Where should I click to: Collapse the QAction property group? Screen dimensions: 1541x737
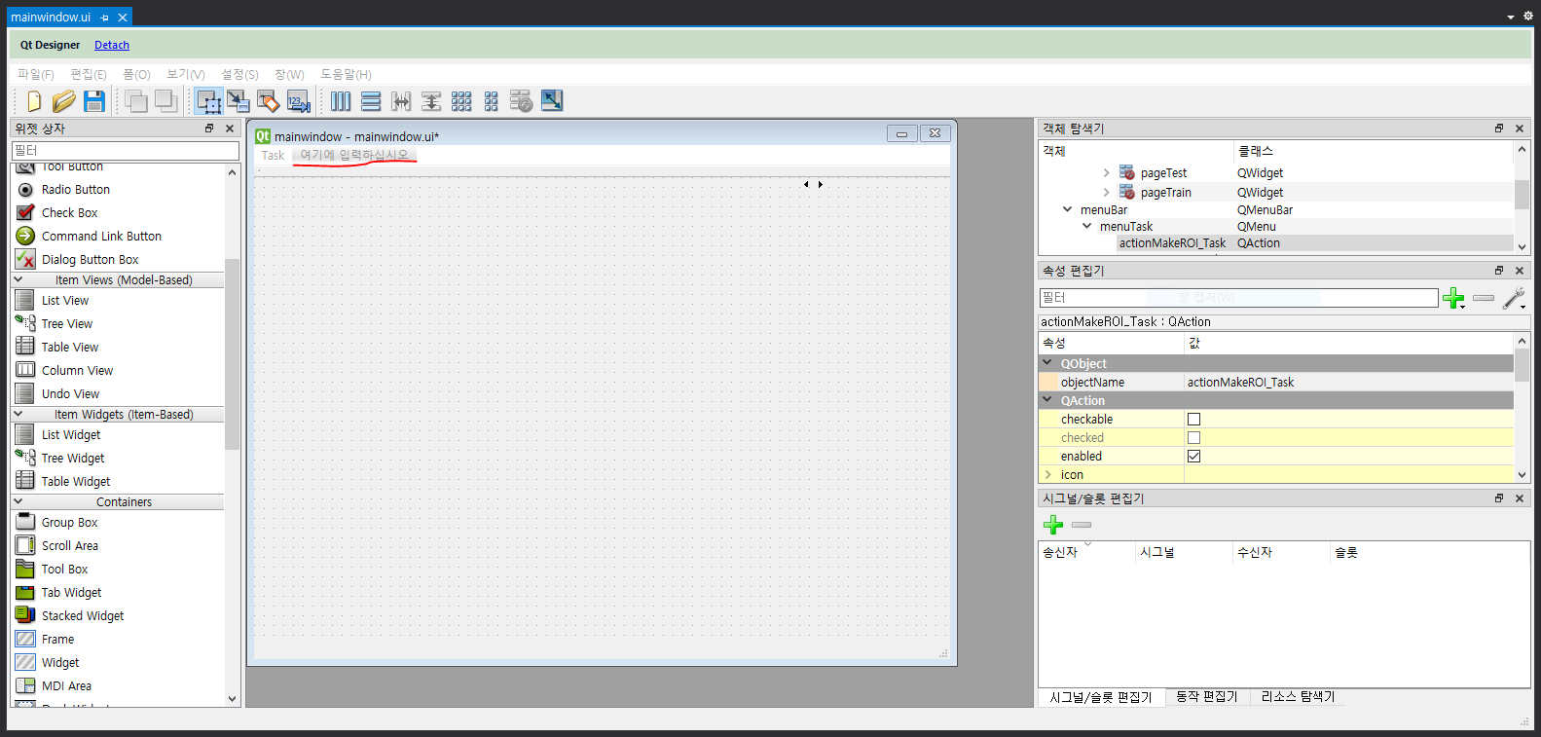tap(1047, 400)
